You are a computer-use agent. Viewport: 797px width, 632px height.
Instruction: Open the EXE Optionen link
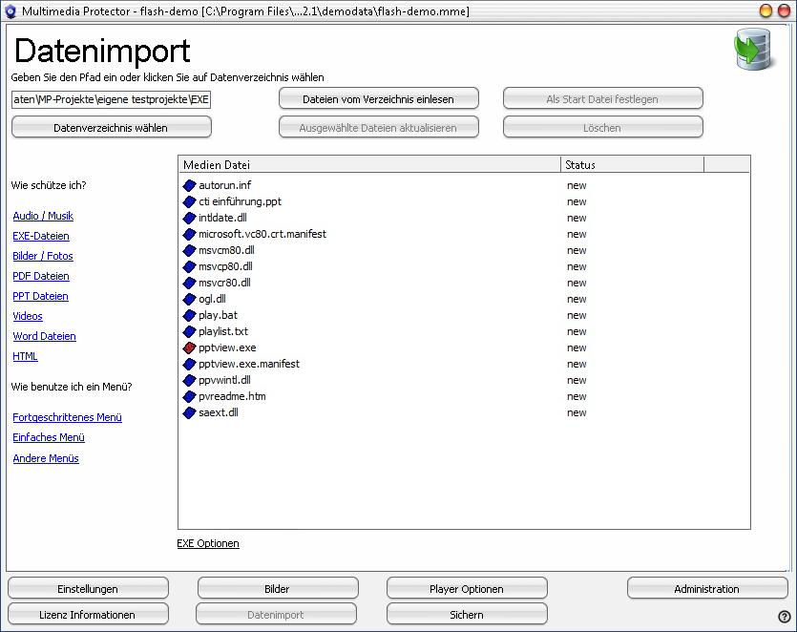pos(208,543)
